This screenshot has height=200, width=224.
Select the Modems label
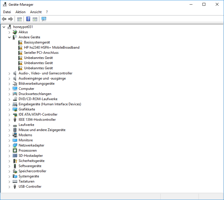[26, 135]
